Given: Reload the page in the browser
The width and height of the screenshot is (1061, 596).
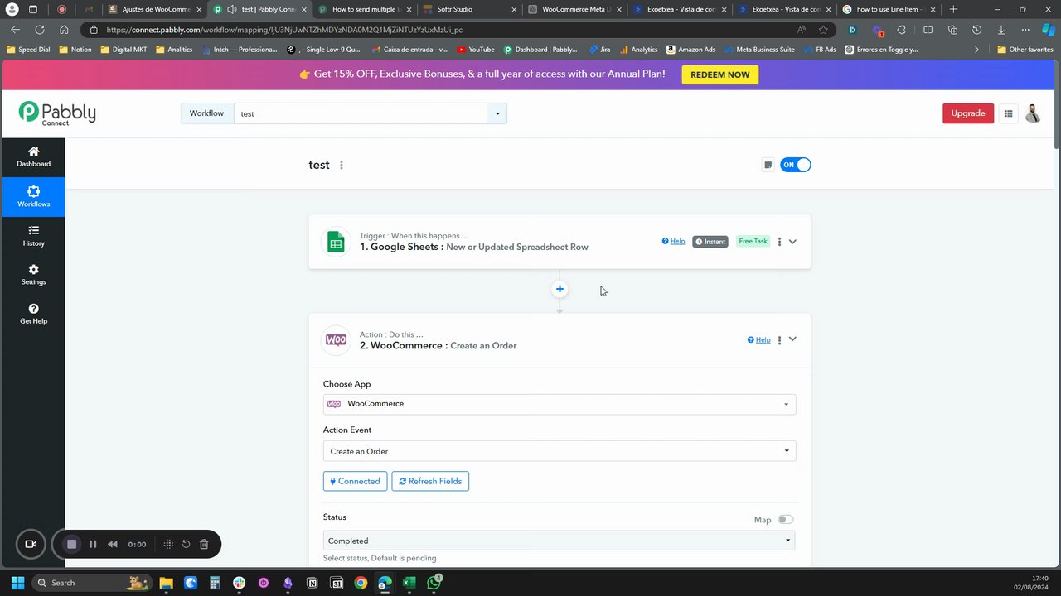Looking at the screenshot, I should 39,30.
